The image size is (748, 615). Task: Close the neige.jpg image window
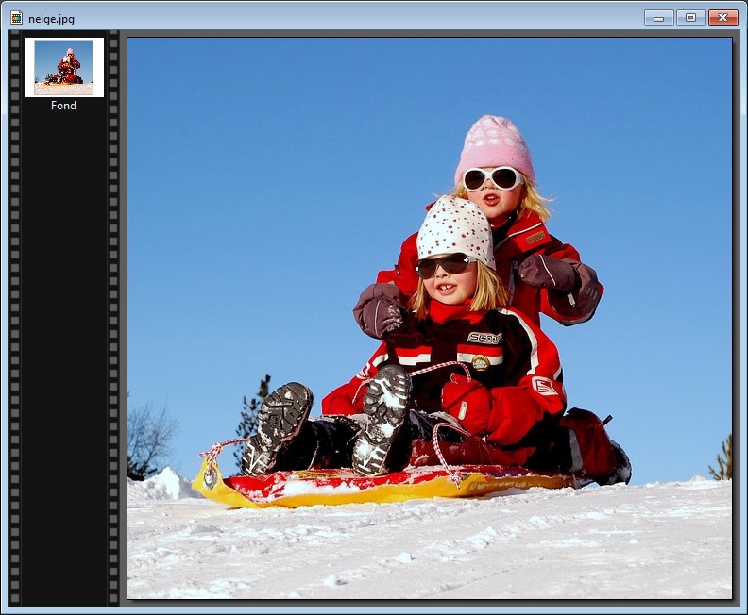(722, 18)
